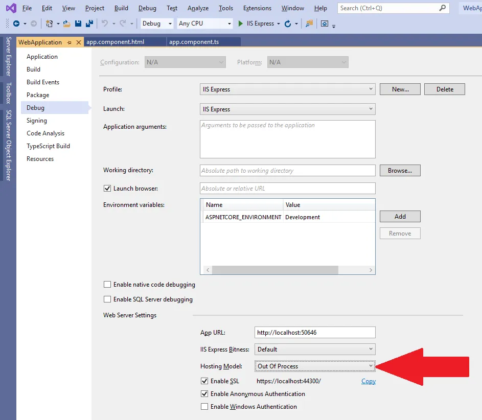This screenshot has width=482, height=420.
Task: Expand the refresh button dropdown arrow
Action: pos(296,24)
